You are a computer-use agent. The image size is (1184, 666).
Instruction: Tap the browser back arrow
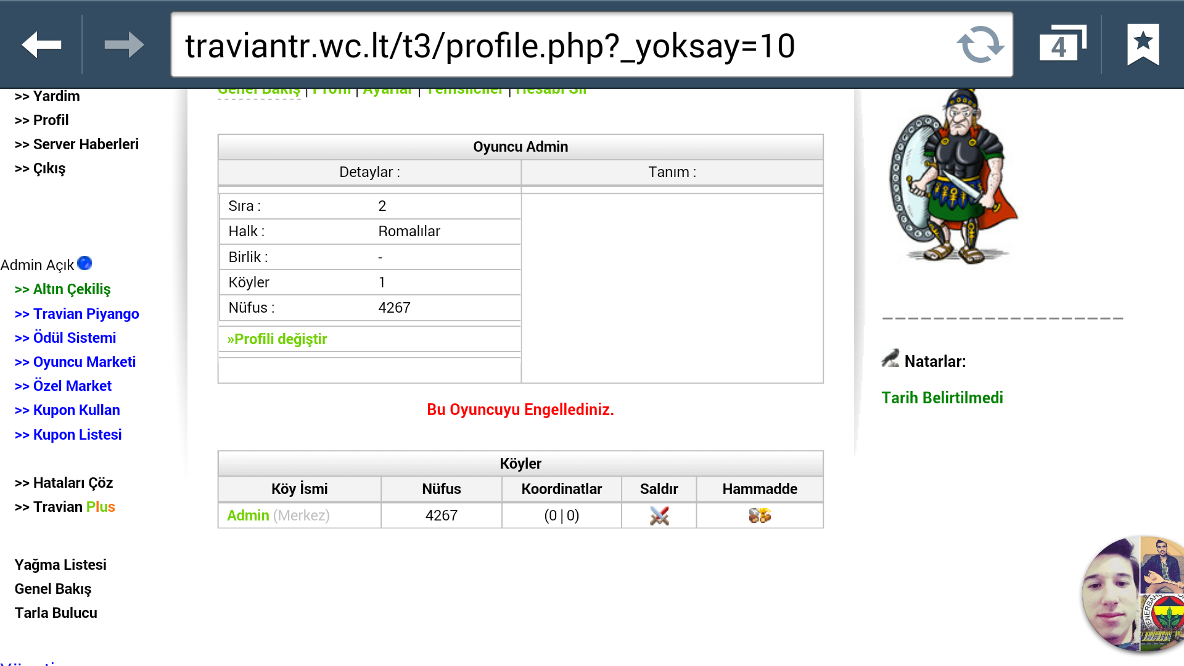[41, 44]
